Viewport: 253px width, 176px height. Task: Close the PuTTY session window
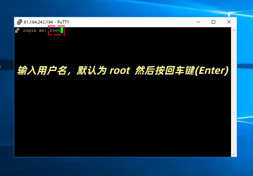(x=229, y=22)
